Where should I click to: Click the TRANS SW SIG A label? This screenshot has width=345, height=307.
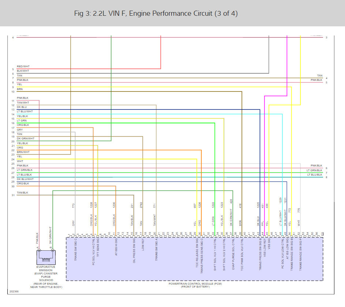(x=157, y=249)
